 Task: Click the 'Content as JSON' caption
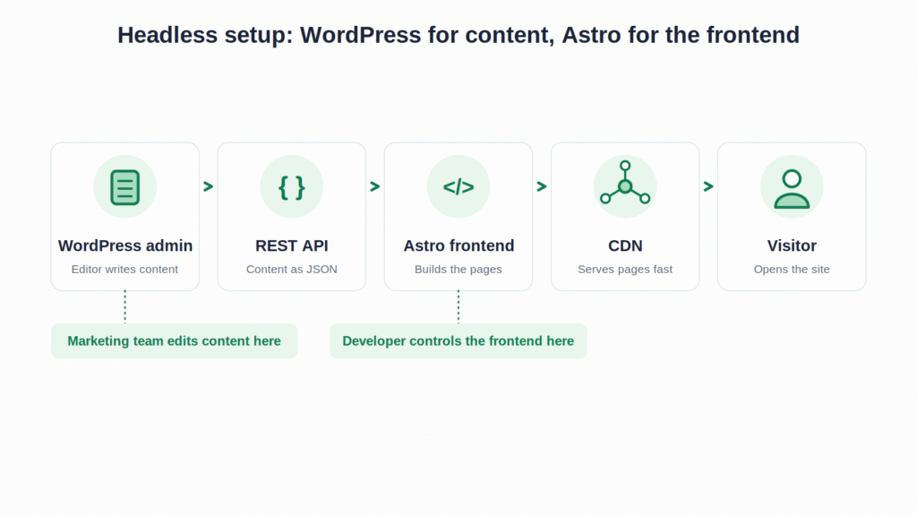pos(291,269)
